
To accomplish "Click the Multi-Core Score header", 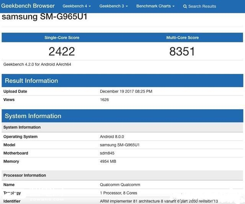I will click(x=183, y=37).
